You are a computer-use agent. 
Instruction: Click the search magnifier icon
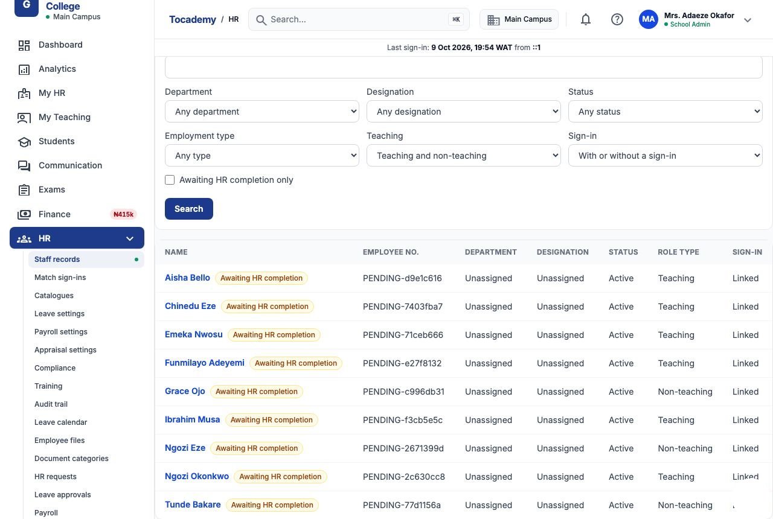tap(261, 20)
